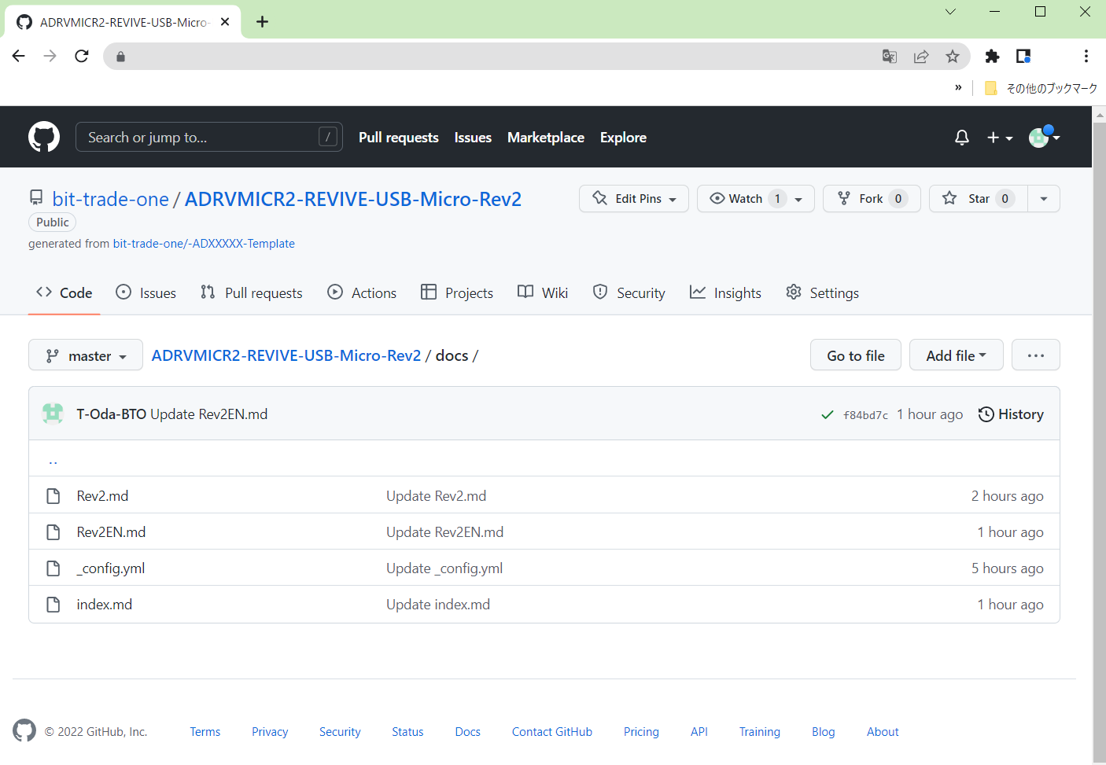Open the master branch selector

point(86,355)
